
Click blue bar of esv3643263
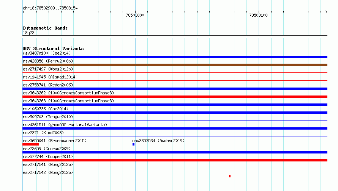click(175, 105)
